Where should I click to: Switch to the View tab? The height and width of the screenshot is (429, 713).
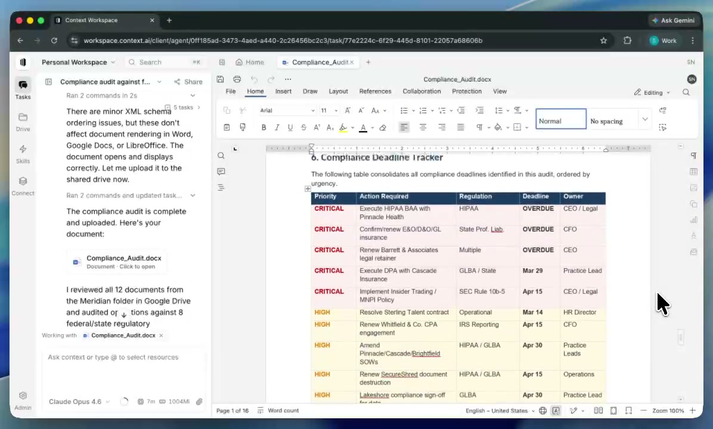point(500,91)
